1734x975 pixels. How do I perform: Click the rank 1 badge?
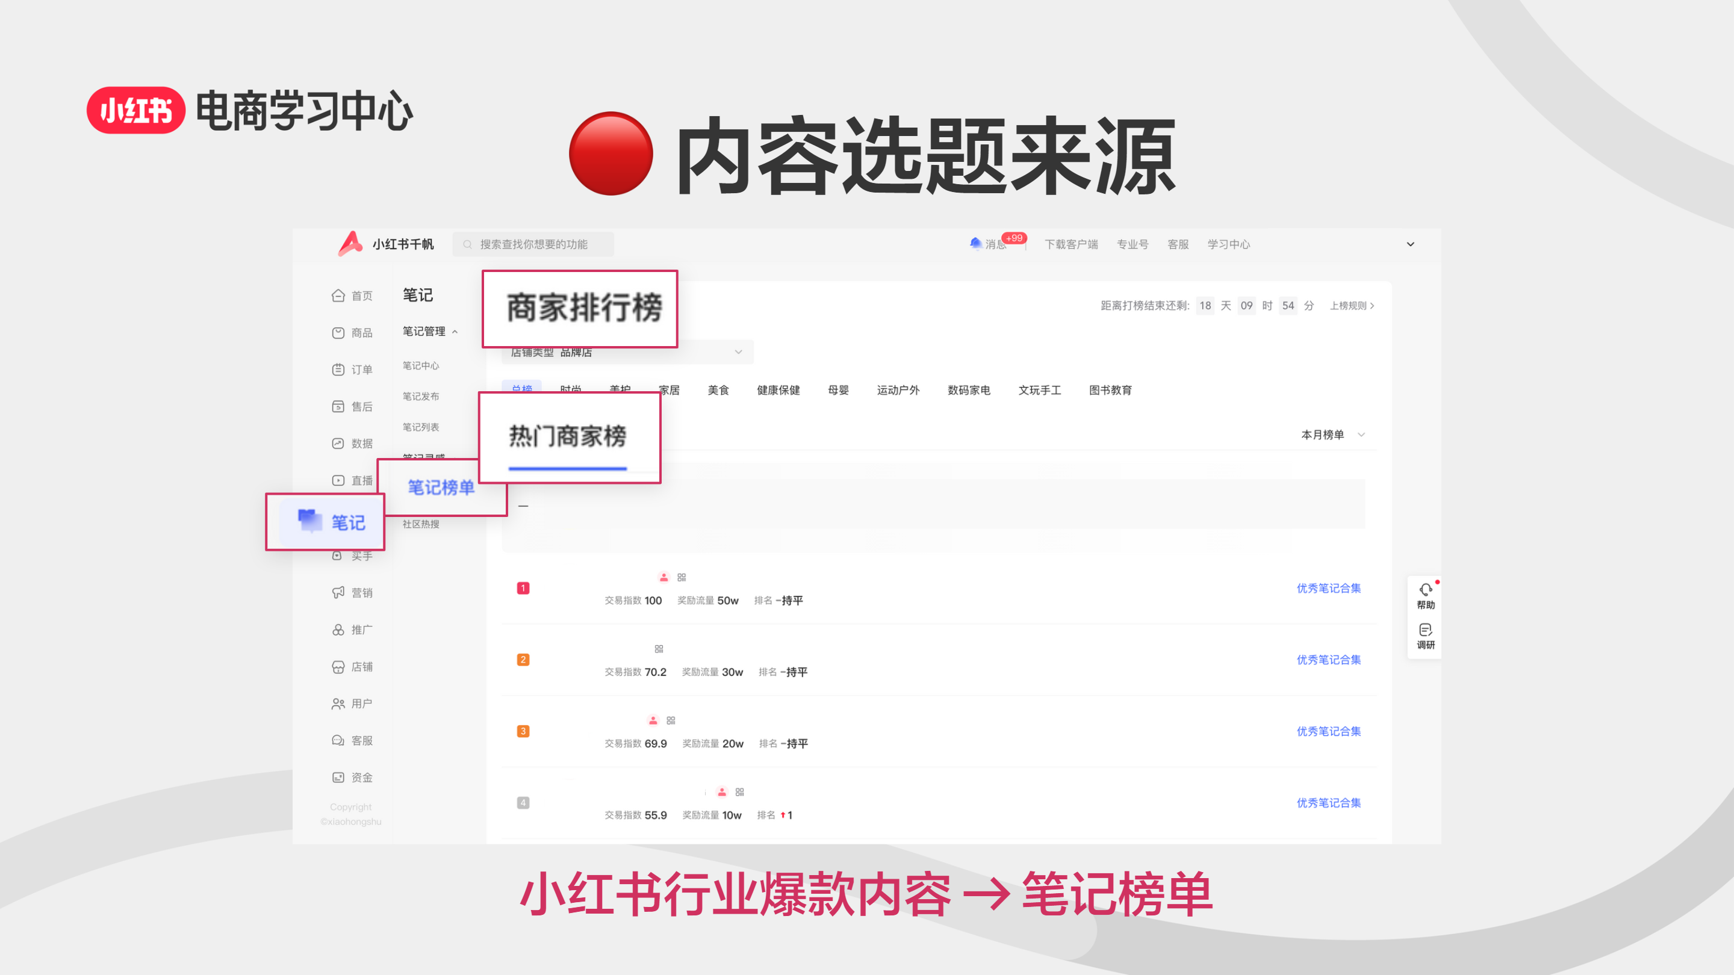point(523,588)
